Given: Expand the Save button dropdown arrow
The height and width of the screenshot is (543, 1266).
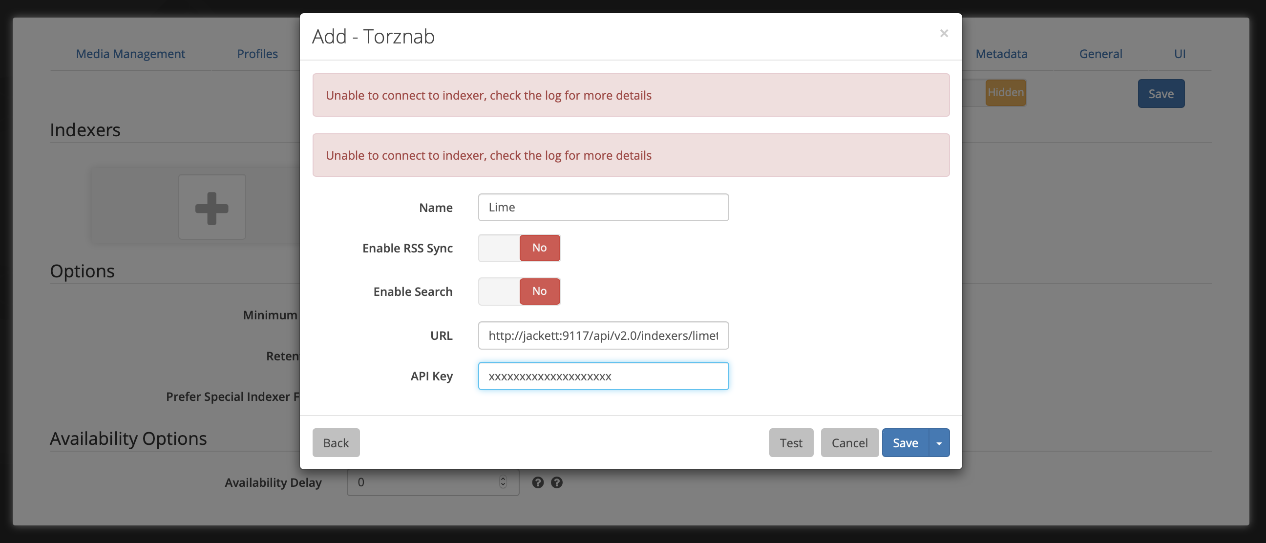Looking at the screenshot, I should tap(939, 443).
